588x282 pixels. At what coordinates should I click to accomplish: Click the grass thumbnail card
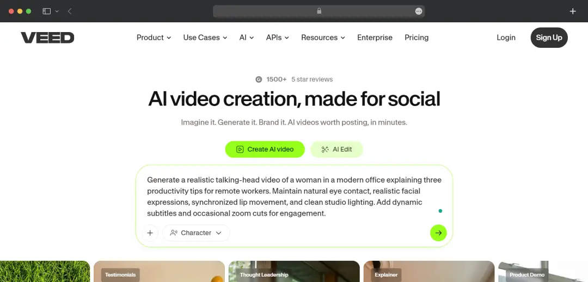tap(45, 272)
